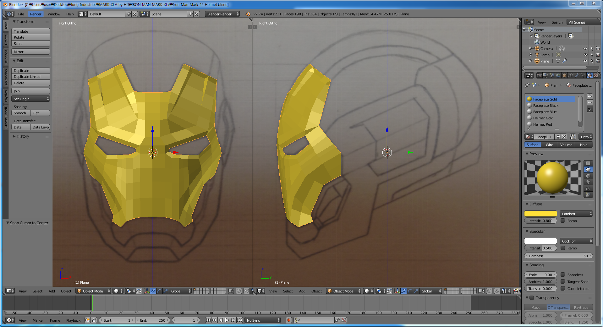Viewport: 603px width, 327px height.
Task: Click the Duplicate Linked button
Action: click(x=30, y=76)
